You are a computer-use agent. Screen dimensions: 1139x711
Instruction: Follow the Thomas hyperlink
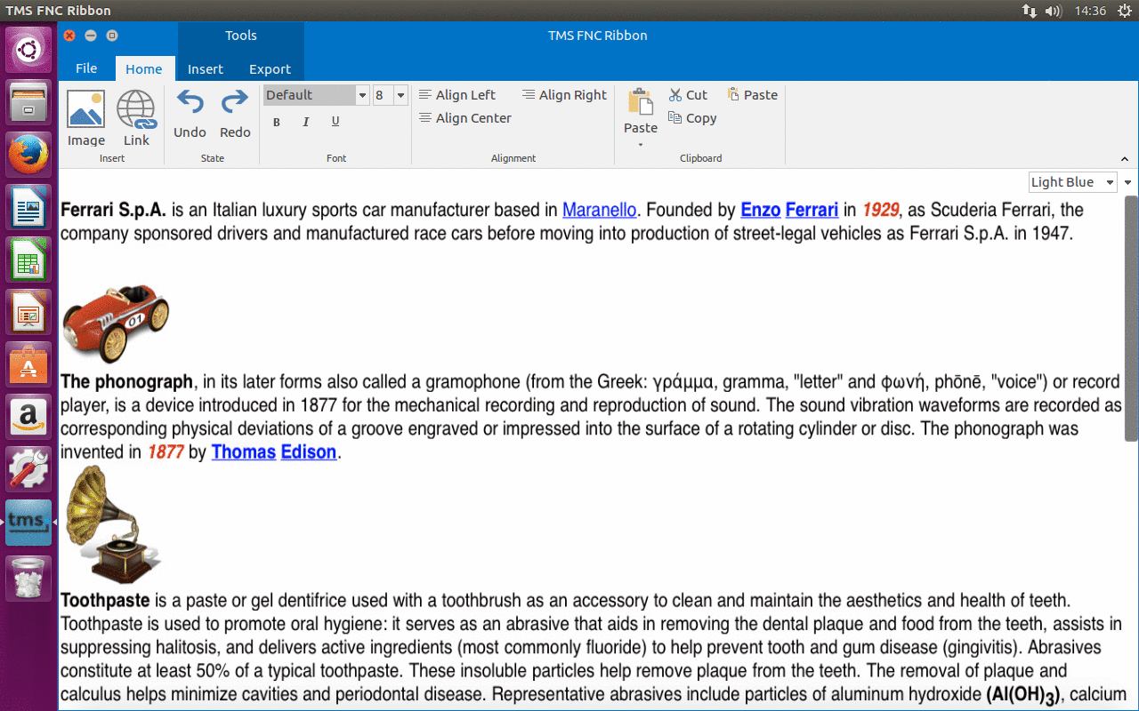(x=244, y=452)
